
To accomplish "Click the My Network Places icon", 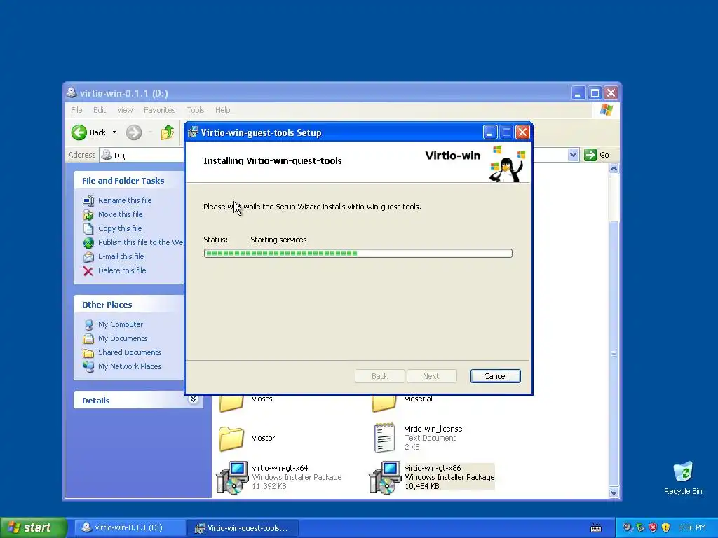I will [88, 367].
